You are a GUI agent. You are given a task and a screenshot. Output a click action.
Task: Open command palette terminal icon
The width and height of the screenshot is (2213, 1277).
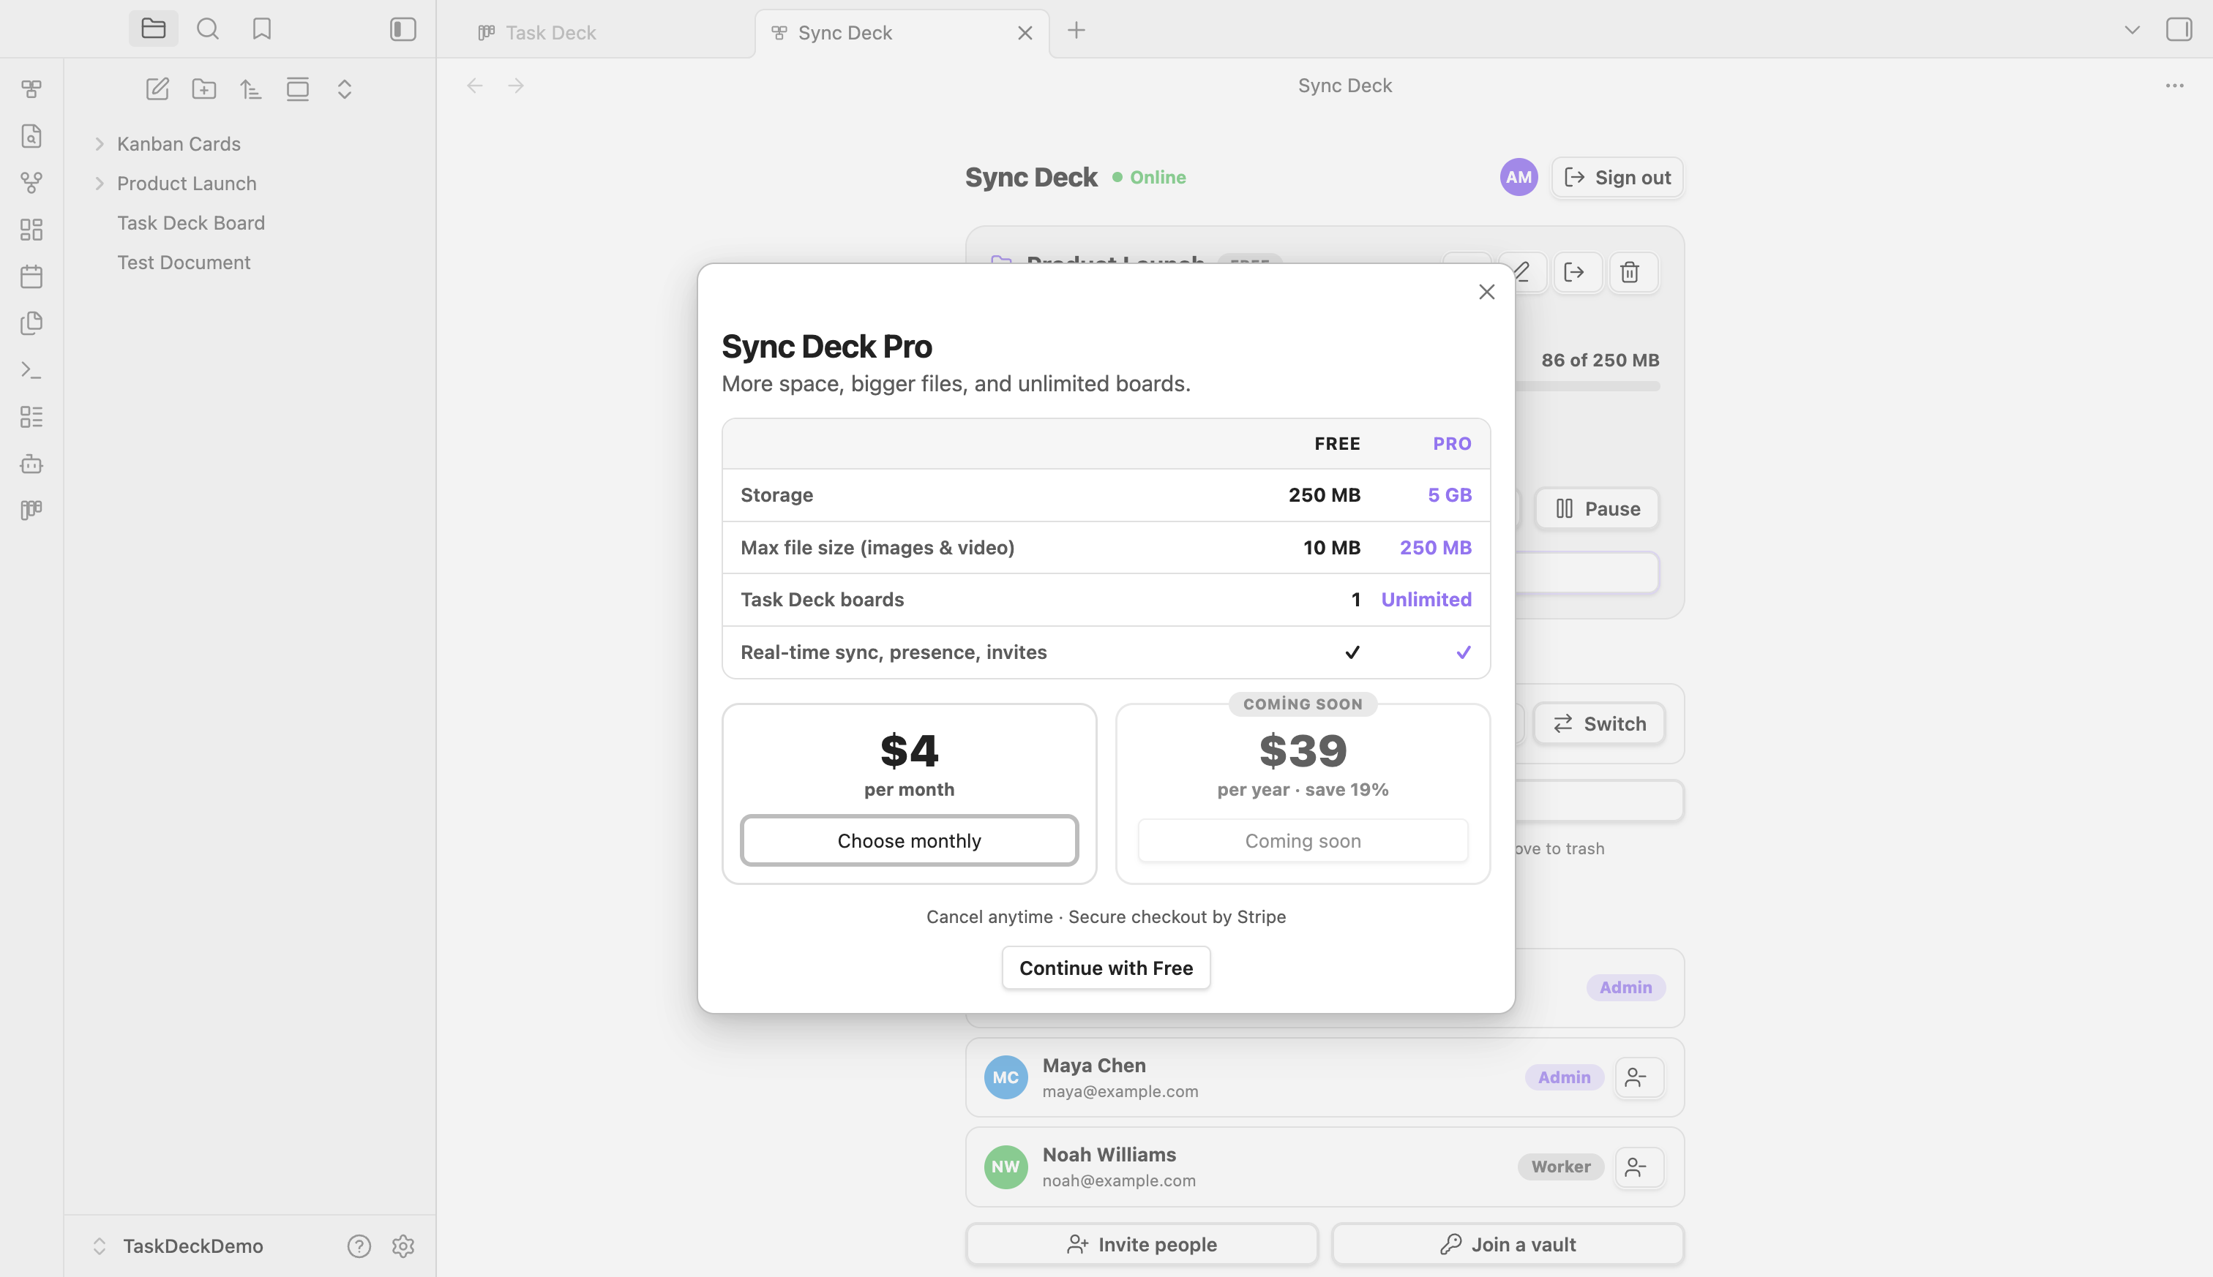click(31, 370)
